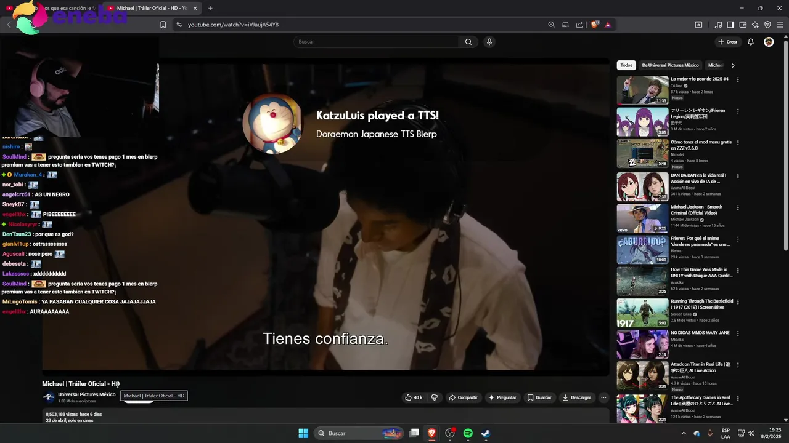Select the Todos filter chip
Screen dimensions: 789x443
(x=626, y=65)
